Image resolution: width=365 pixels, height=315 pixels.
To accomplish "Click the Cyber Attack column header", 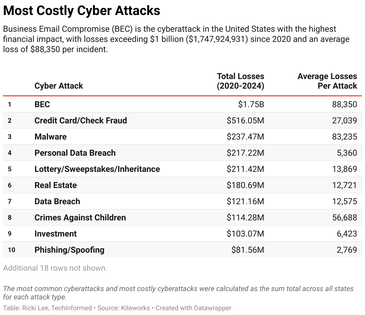I will coord(59,86).
